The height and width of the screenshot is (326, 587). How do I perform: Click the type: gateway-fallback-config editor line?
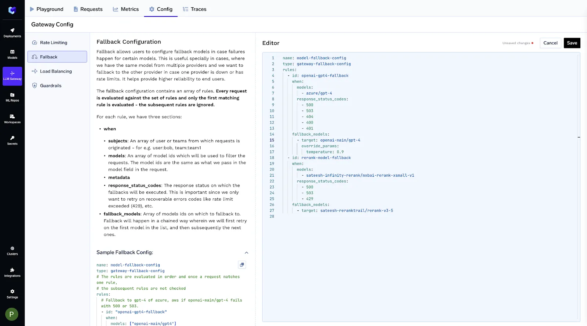317,64
